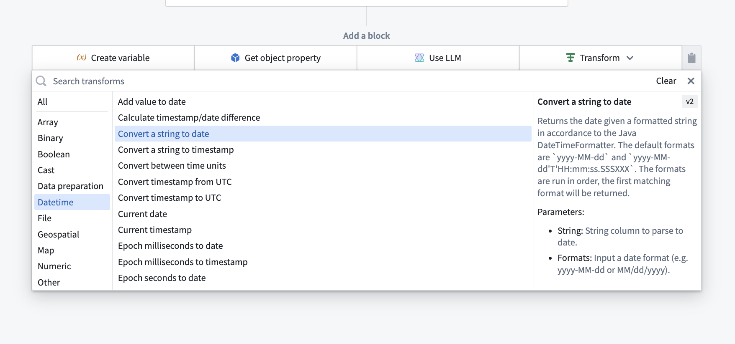Image resolution: width=735 pixels, height=344 pixels.
Task: Select the Geospatial category
Action: [x=71, y=235]
